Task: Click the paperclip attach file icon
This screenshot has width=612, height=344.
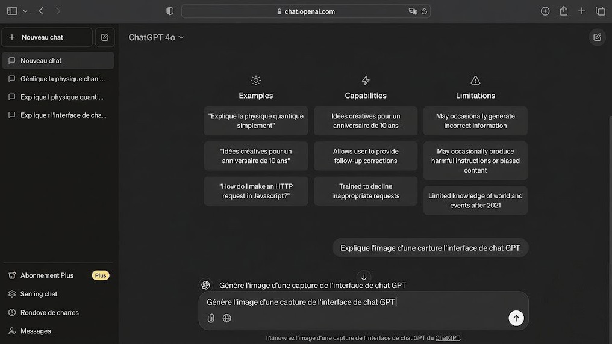Action: (211, 318)
